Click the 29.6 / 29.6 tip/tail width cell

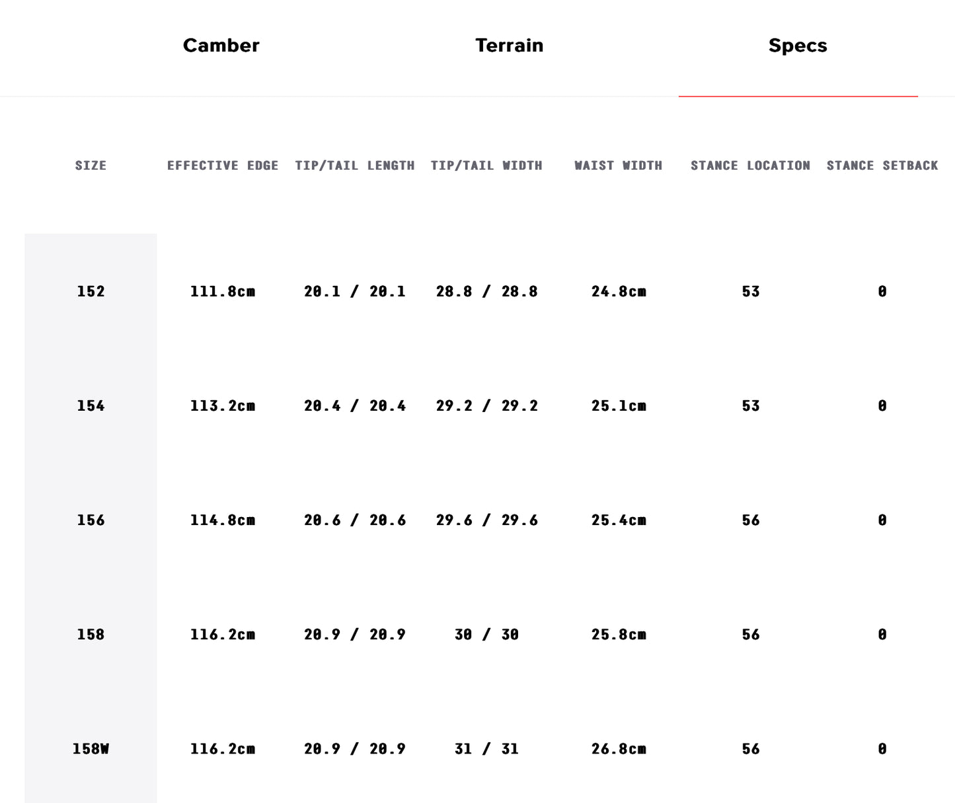click(487, 520)
